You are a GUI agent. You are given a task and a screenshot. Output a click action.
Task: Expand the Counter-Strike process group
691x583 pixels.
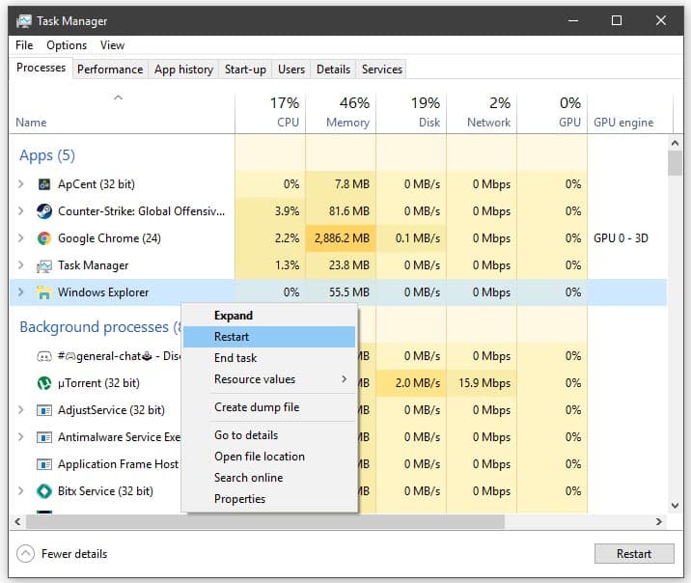click(x=20, y=211)
